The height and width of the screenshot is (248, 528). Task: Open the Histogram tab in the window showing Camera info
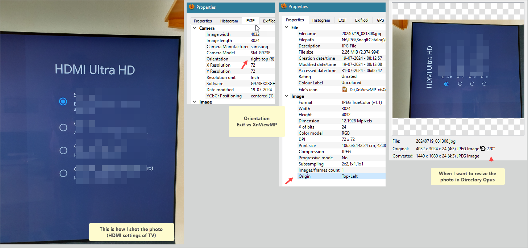point(229,21)
